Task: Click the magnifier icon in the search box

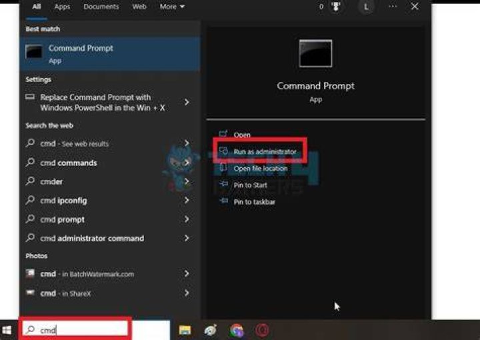Action: (x=30, y=329)
